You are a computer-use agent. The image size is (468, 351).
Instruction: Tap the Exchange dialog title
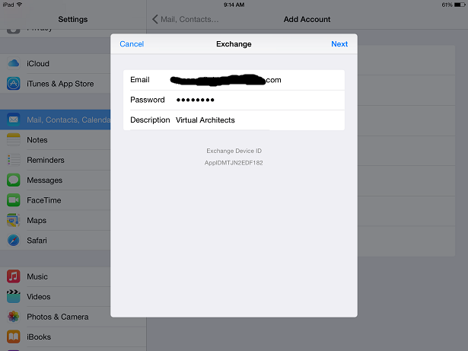point(234,44)
